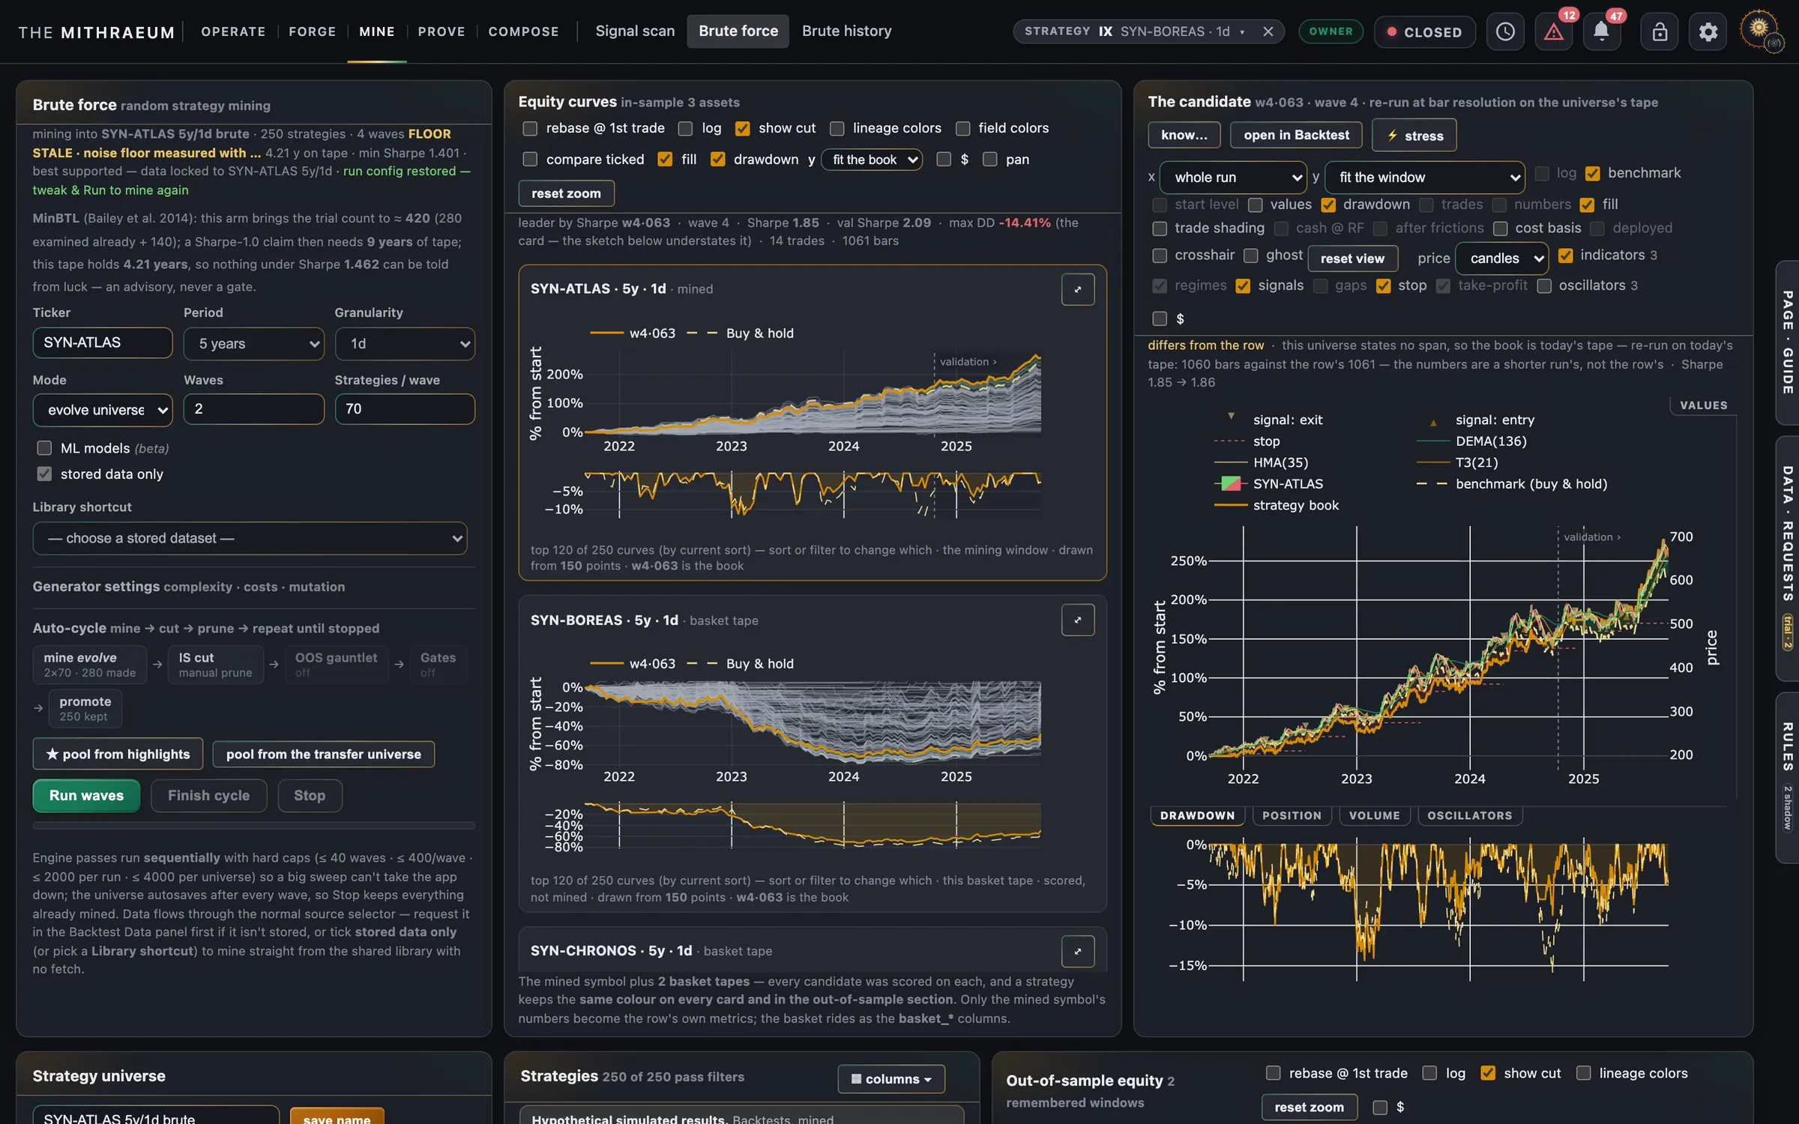Open the RULES side tab

[x=1788, y=777]
